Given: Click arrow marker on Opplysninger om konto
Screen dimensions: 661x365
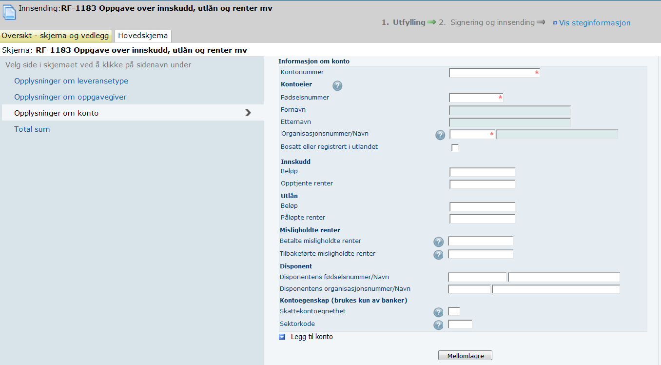Looking at the screenshot, I should coord(248,113).
